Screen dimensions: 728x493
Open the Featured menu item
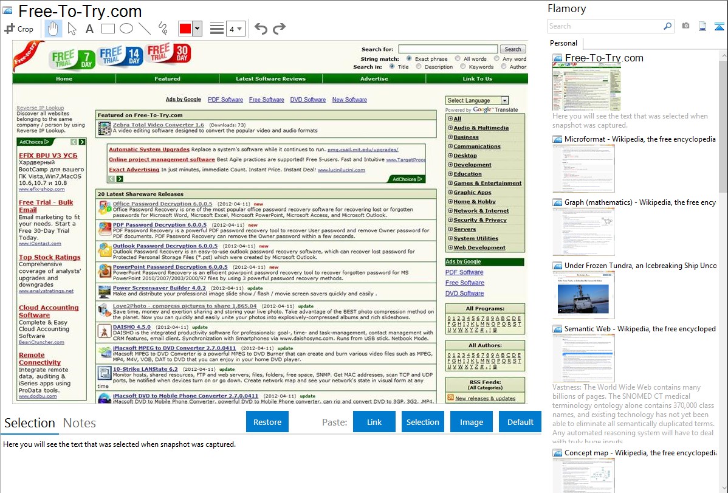(167, 78)
